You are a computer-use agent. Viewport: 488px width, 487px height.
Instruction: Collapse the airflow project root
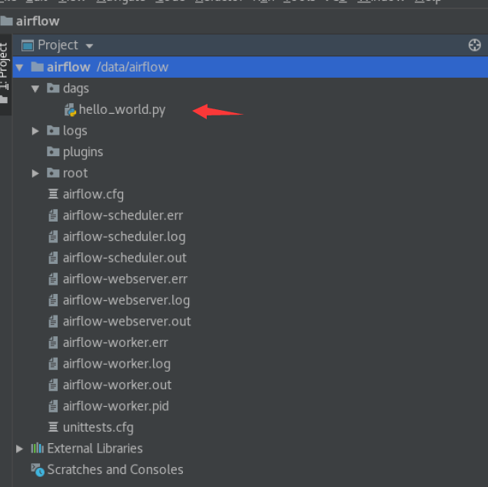pos(20,68)
